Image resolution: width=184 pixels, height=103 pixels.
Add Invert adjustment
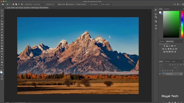tap(164, 52)
